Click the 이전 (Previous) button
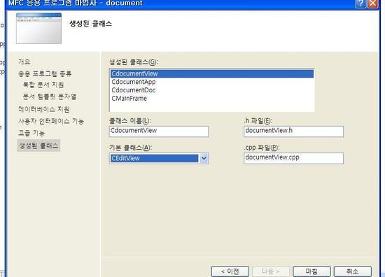Image resolution: width=385 pixels, height=277 pixels. pos(230,271)
